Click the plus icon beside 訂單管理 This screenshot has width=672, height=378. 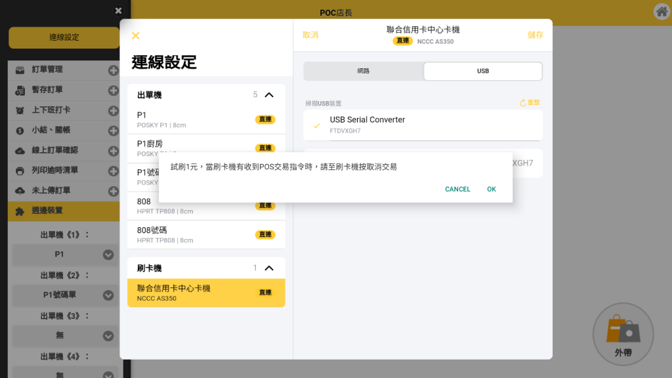(x=113, y=70)
